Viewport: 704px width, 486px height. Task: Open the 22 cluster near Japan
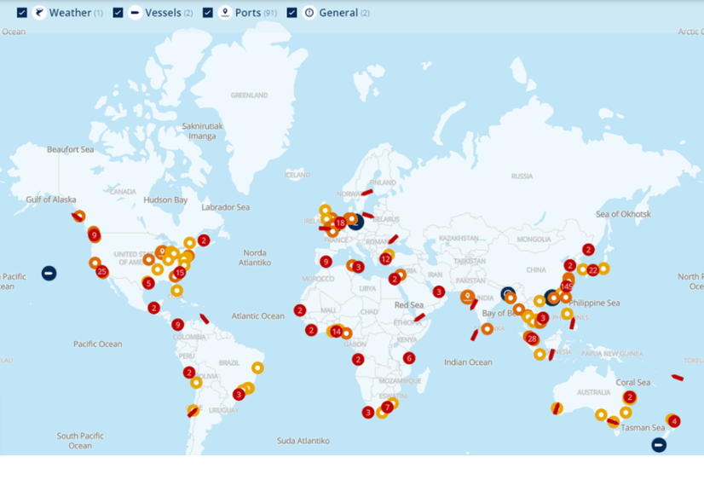(593, 270)
